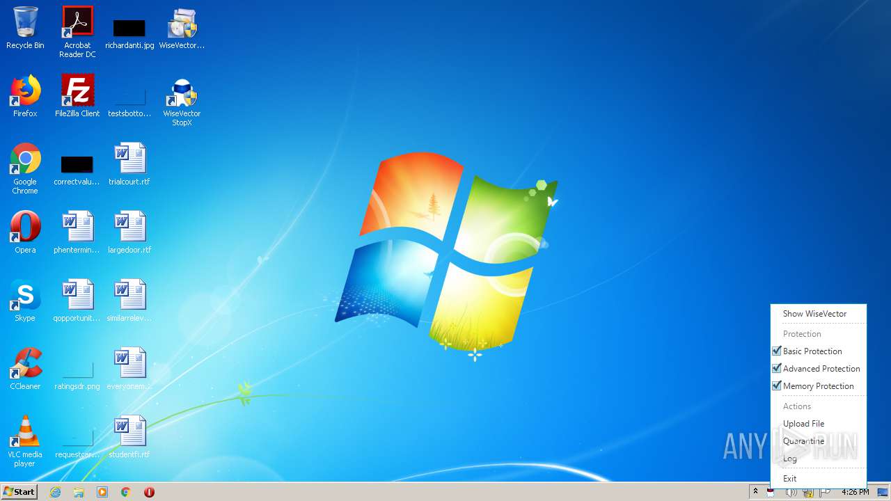Select the similarrelev document on desktop

(x=129, y=301)
